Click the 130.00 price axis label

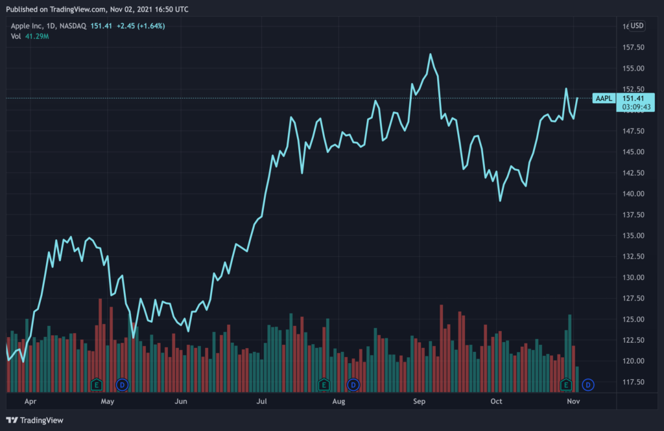pos(633,277)
